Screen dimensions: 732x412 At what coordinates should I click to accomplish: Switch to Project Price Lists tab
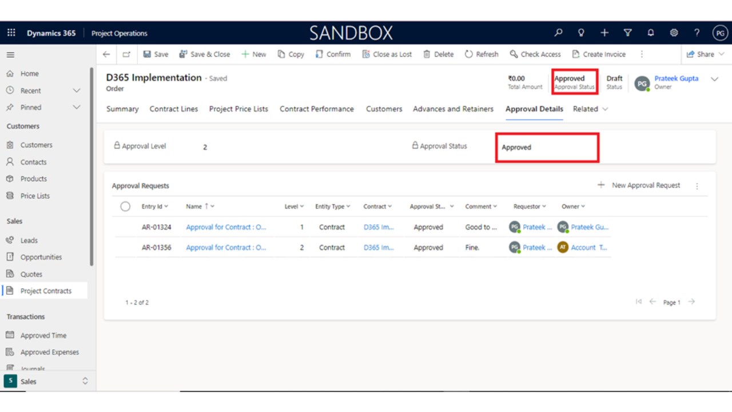pyautogui.click(x=238, y=109)
